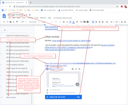The image size is (128, 105).
Task: Open the zoom 100% dropdown
Action: coord(23,22)
